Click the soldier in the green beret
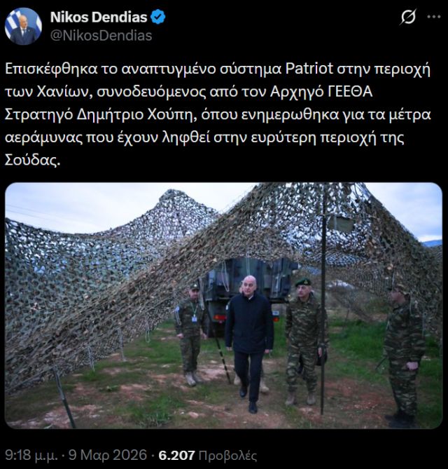 point(304,341)
